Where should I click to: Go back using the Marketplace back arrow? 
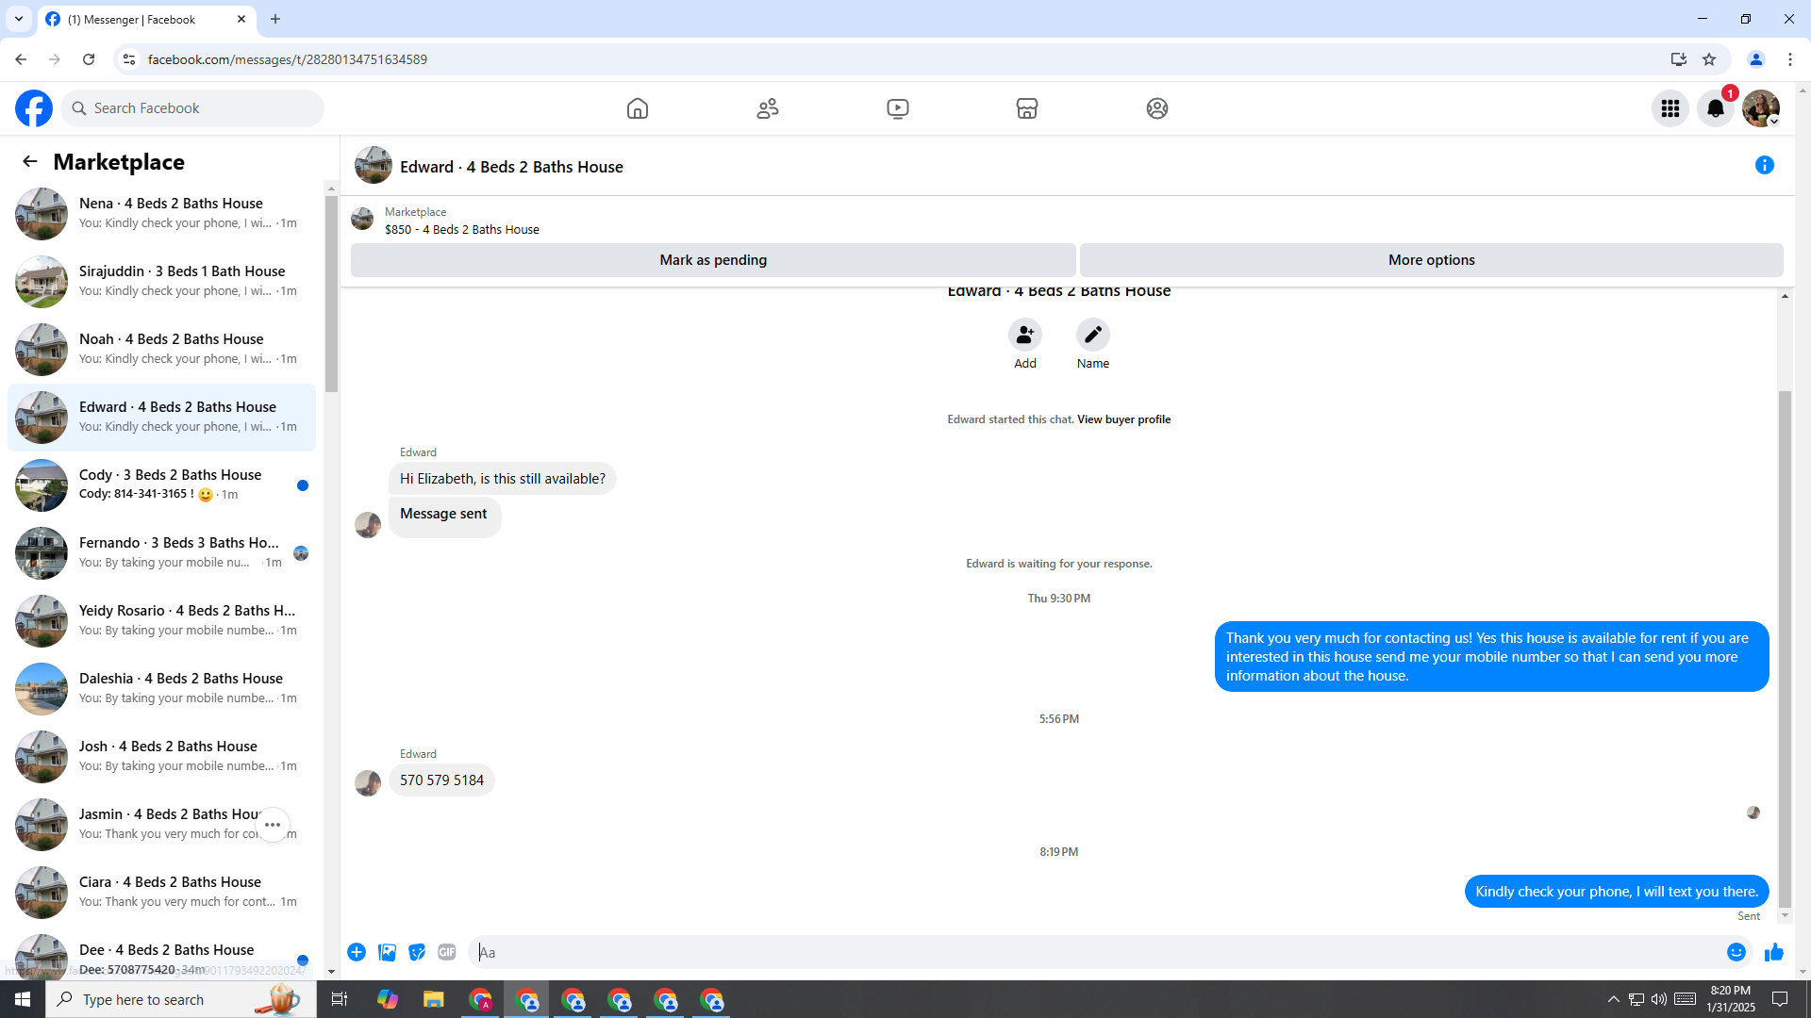[30, 161]
